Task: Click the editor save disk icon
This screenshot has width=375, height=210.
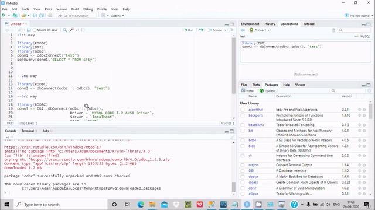Action: [x=29, y=30]
